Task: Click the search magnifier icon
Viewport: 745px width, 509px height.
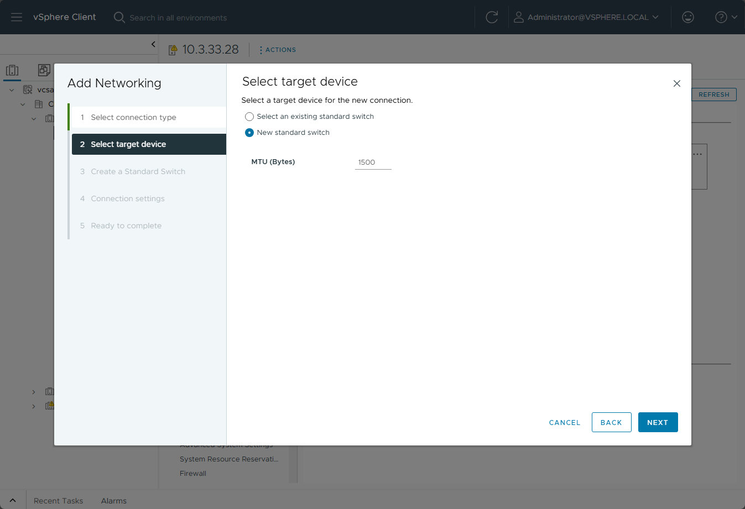Action: click(119, 17)
